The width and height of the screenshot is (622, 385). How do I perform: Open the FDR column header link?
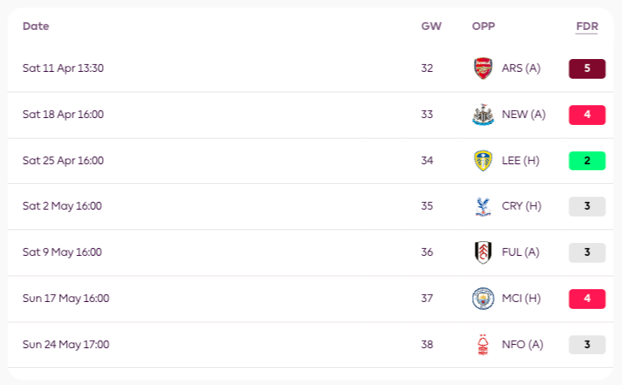pos(587,27)
